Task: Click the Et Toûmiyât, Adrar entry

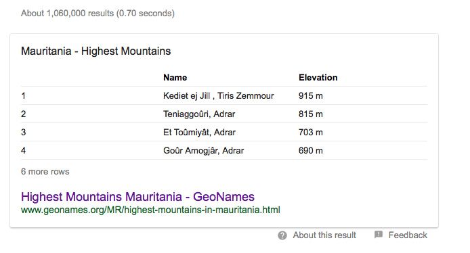Action: tap(199, 133)
